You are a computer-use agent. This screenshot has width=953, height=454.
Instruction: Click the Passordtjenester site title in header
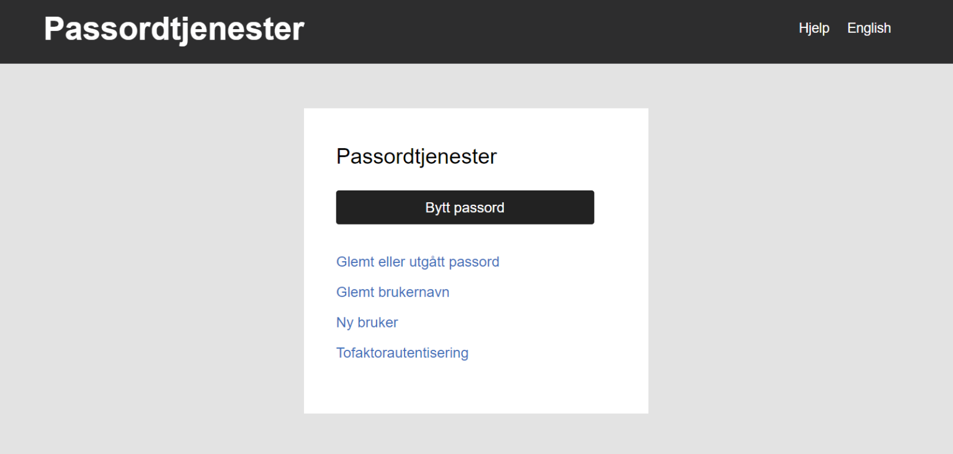pyautogui.click(x=174, y=29)
